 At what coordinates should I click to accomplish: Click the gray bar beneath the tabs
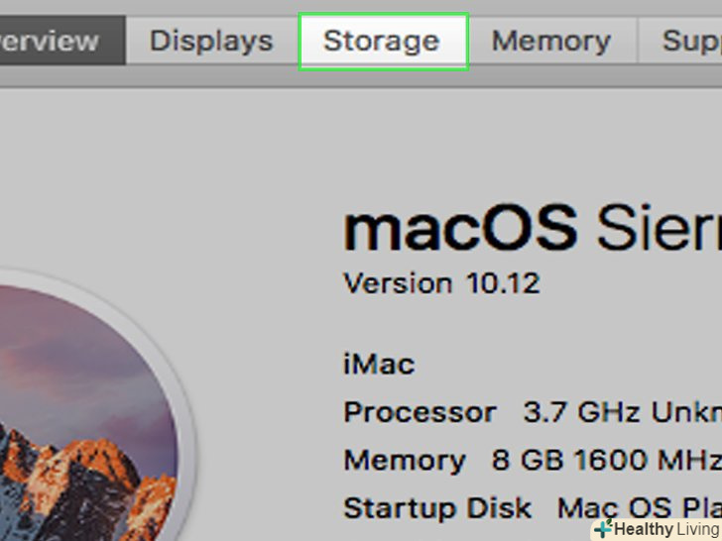coord(361,78)
